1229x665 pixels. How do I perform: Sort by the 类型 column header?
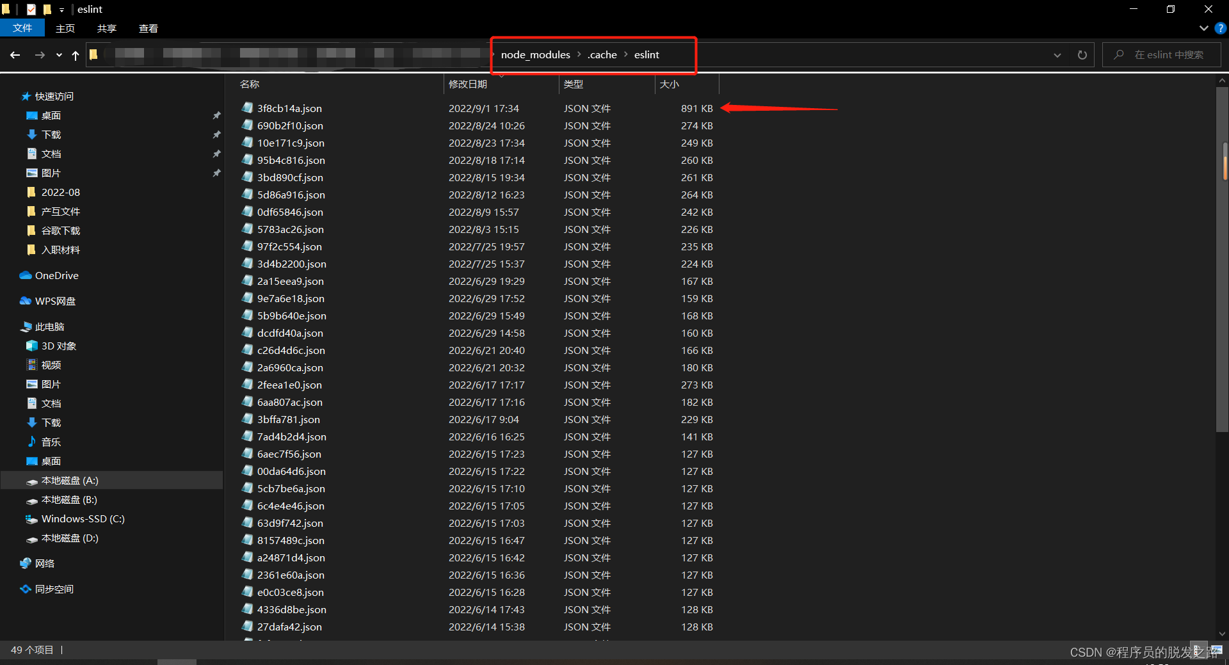(607, 84)
